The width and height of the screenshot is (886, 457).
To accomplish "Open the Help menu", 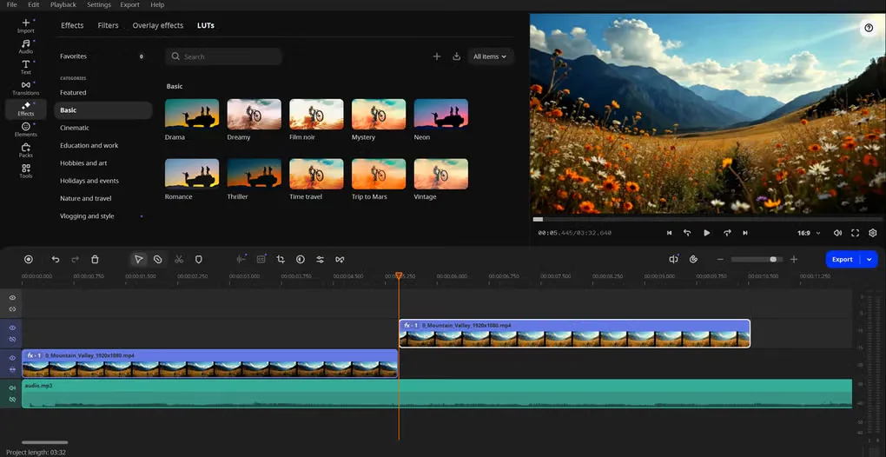I will (x=157, y=4).
